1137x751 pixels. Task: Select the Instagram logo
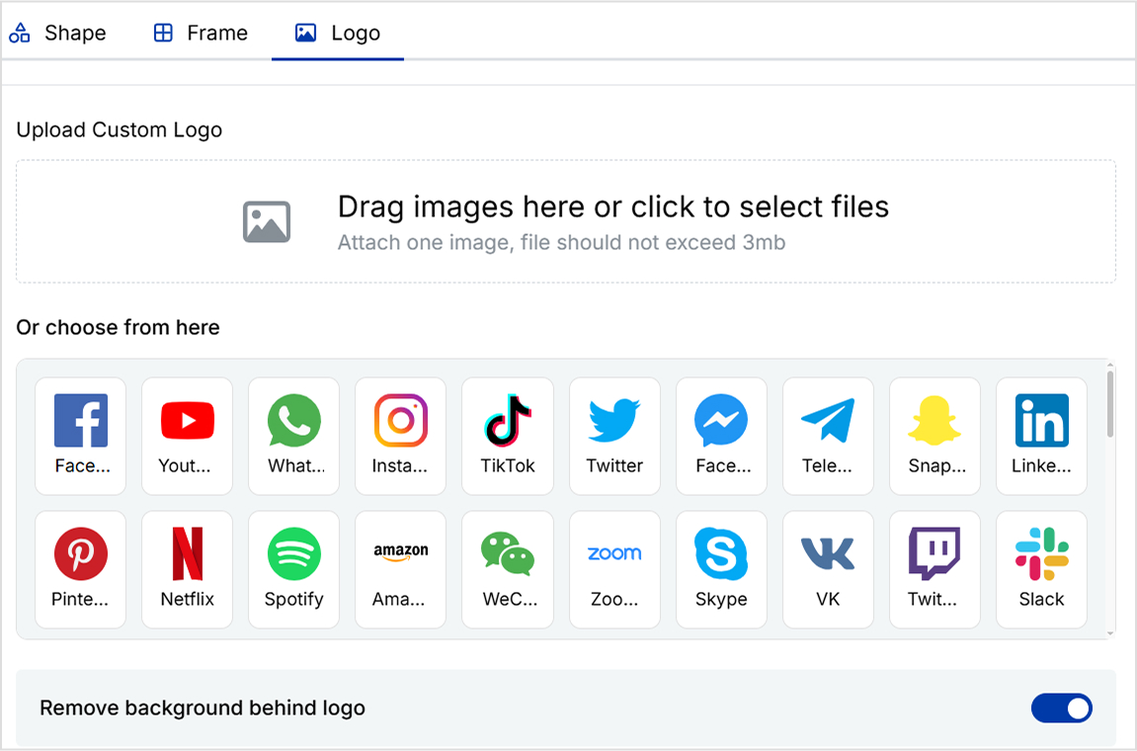coord(400,436)
